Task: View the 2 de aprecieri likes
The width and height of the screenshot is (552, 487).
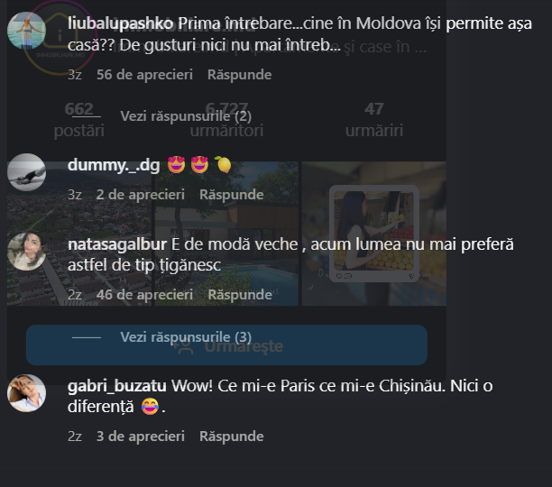Action: (141, 195)
